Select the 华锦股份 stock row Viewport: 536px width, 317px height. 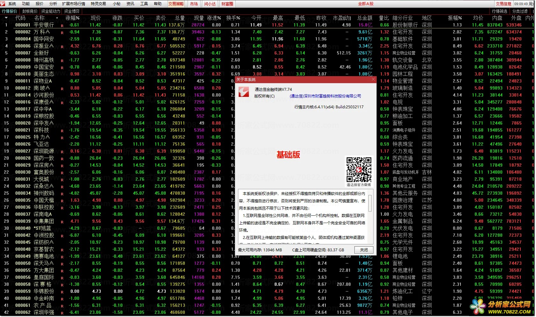tap(268, 291)
